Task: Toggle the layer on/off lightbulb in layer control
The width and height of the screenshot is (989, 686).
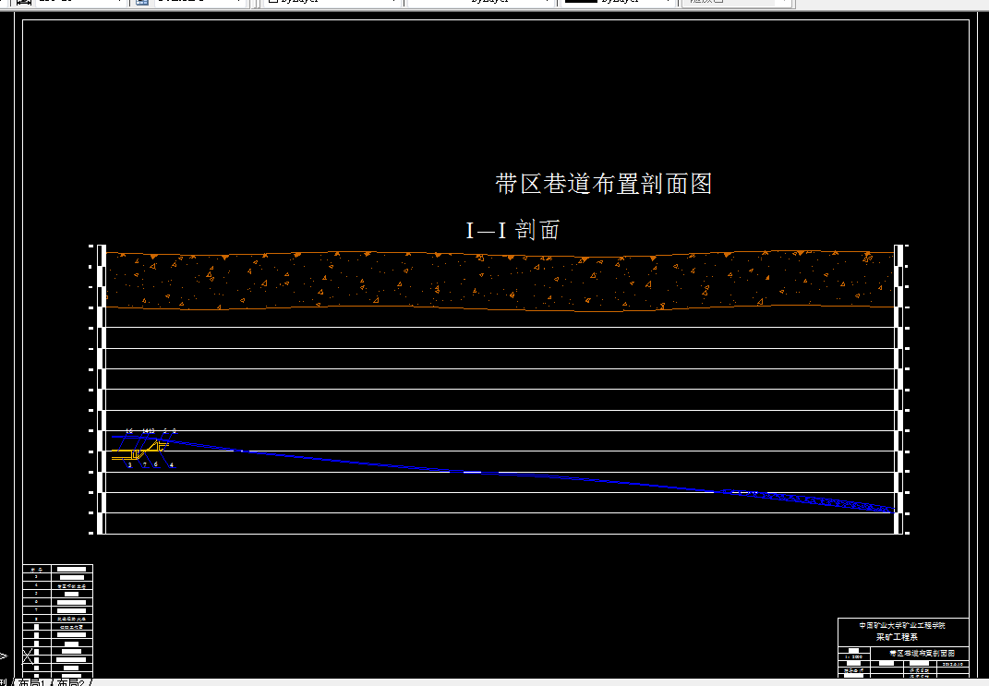Action: point(159,3)
